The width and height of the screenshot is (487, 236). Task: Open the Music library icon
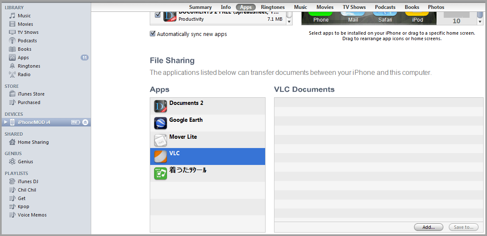(12, 16)
